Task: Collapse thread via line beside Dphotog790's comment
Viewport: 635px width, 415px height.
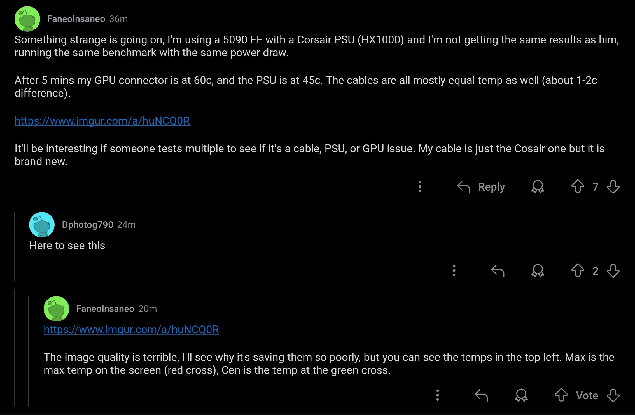Action: pos(14,246)
